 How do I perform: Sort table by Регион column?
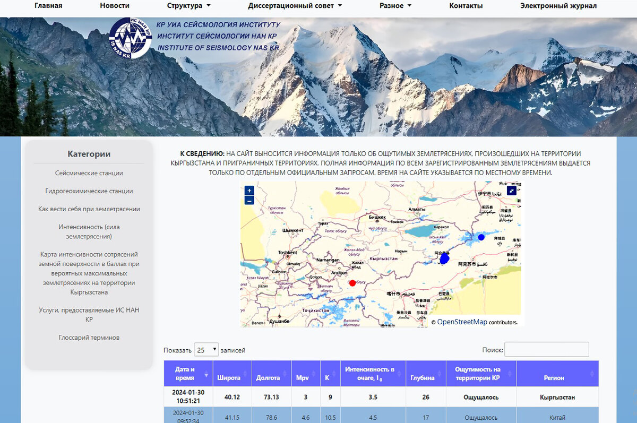point(557,374)
